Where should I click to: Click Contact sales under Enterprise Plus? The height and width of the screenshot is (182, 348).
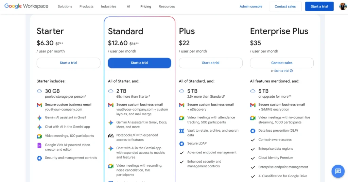point(282,63)
